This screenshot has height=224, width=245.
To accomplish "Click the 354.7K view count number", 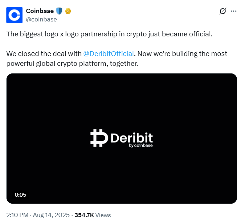I will (84, 215).
